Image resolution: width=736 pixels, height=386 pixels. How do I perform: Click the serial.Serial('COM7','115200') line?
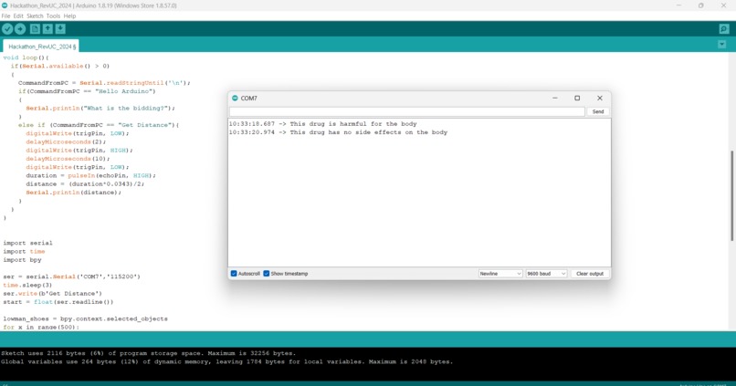pos(72,276)
